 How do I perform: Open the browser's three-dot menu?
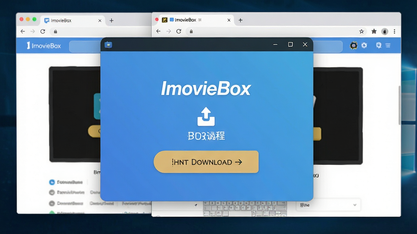394,32
